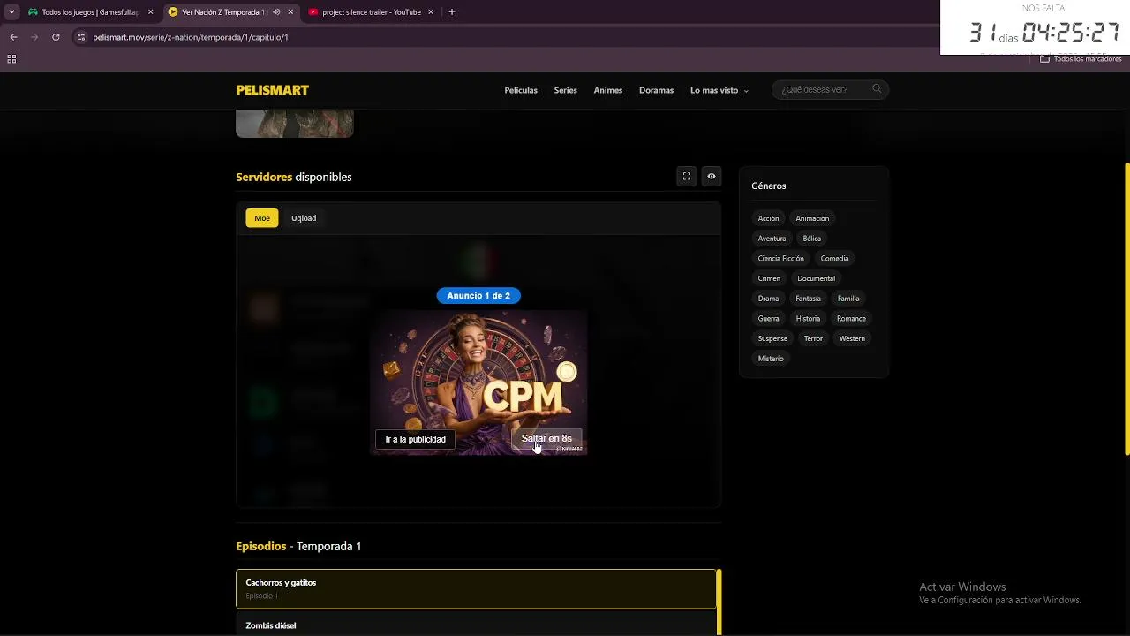Open the Drama genre
Viewport: 1130px width, 636px height.
coord(768,299)
